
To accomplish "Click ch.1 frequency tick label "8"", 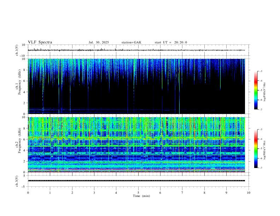I will pos(24,70).
